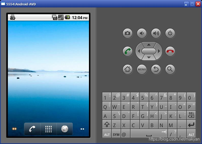Tap the 3G data status icon
Viewport: 202px width, 144px height.
coord(54,17)
